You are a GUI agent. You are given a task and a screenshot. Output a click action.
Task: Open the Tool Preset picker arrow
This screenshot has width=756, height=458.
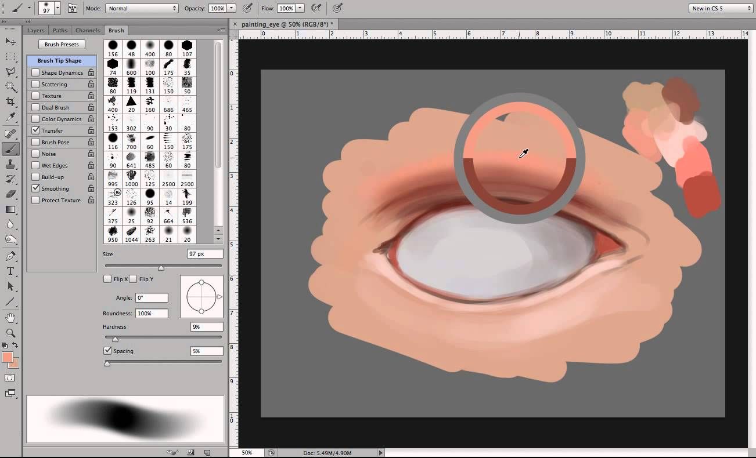[x=28, y=8]
